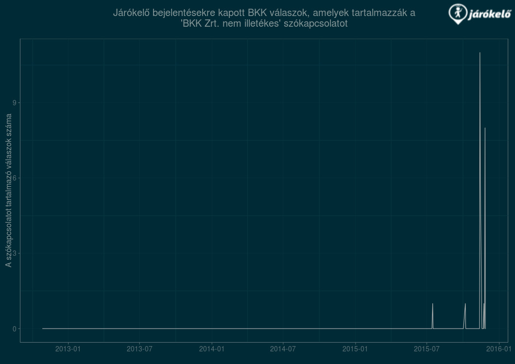
Task: Click the y-axis tick label 0
Action: click(15, 329)
